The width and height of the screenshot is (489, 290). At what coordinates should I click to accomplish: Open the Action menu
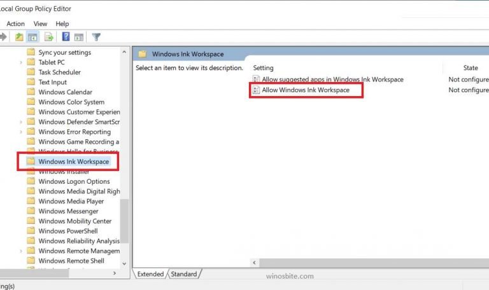tap(15, 24)
